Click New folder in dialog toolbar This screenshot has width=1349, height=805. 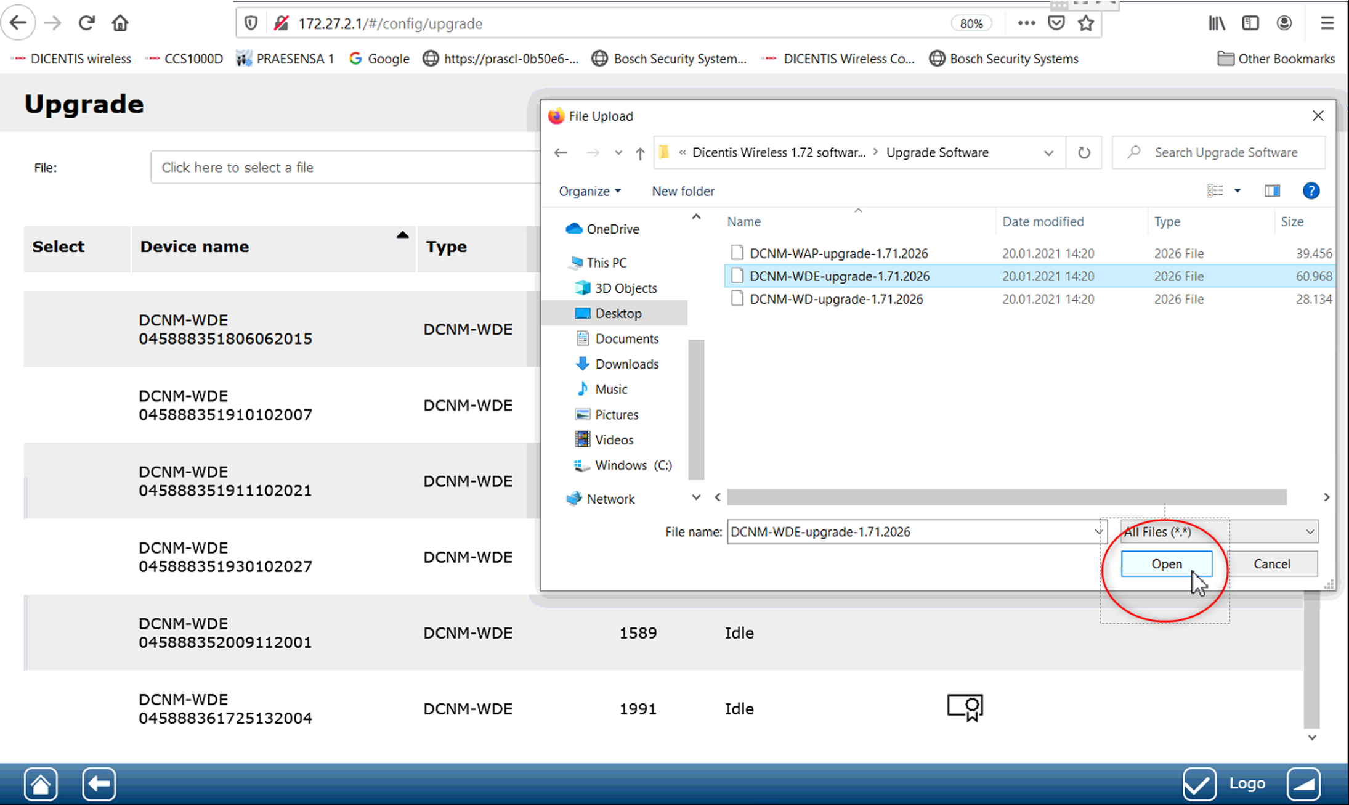click(x=683, y=191)
